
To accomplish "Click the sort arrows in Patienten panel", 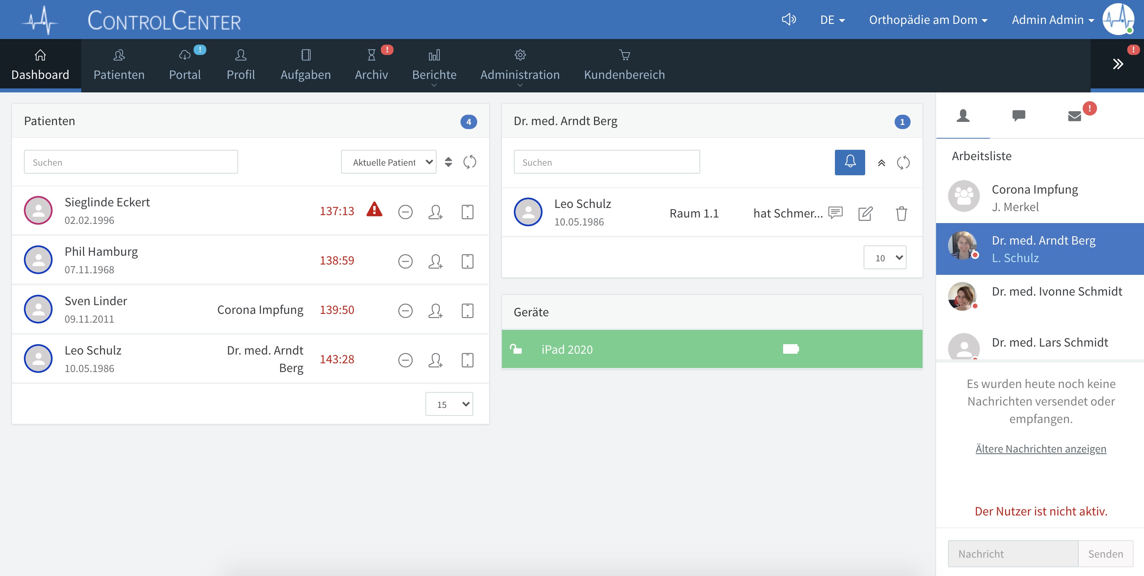I will [x=449, y=162].
